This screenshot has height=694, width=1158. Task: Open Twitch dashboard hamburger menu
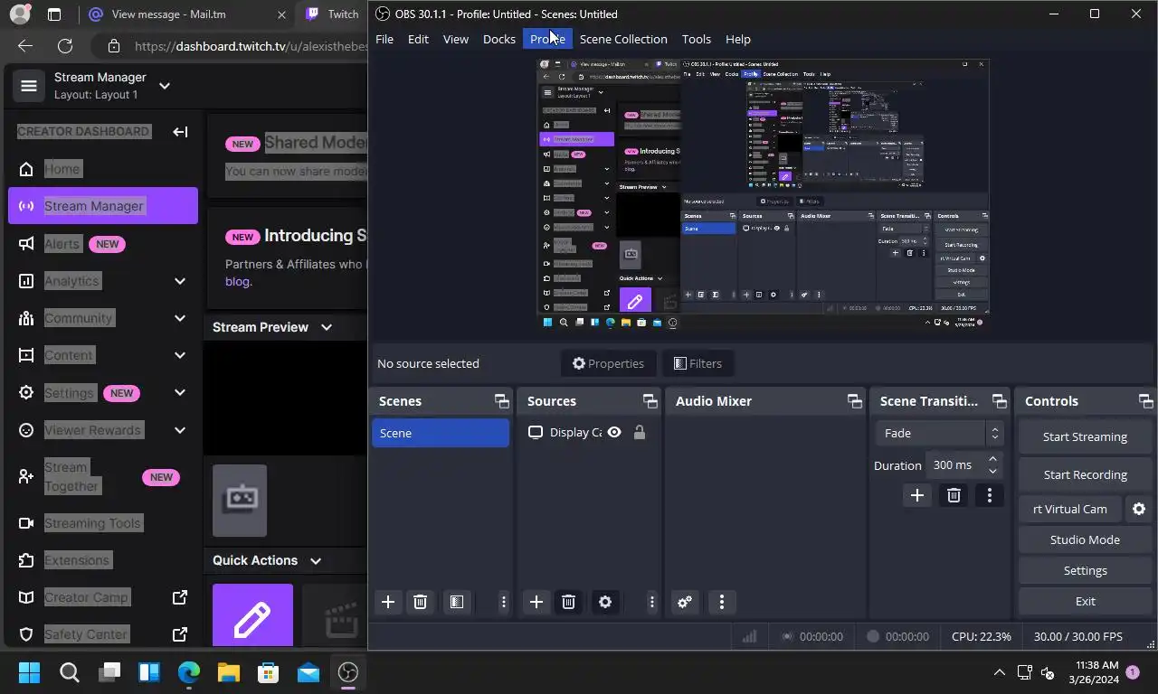[x=29, y=86]
